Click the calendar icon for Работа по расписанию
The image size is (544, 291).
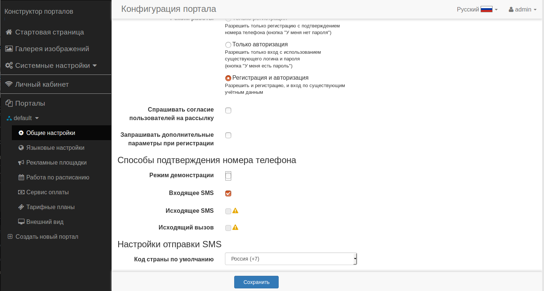point(21,178)
